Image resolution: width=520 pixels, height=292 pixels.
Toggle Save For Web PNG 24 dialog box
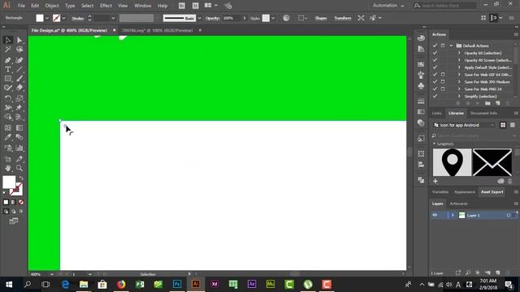tap(443, 89)
